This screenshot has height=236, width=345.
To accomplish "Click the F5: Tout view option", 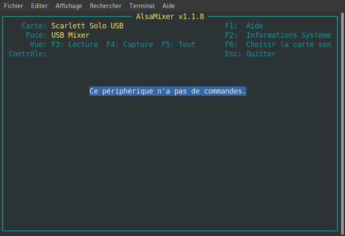I will coord(178,44).
